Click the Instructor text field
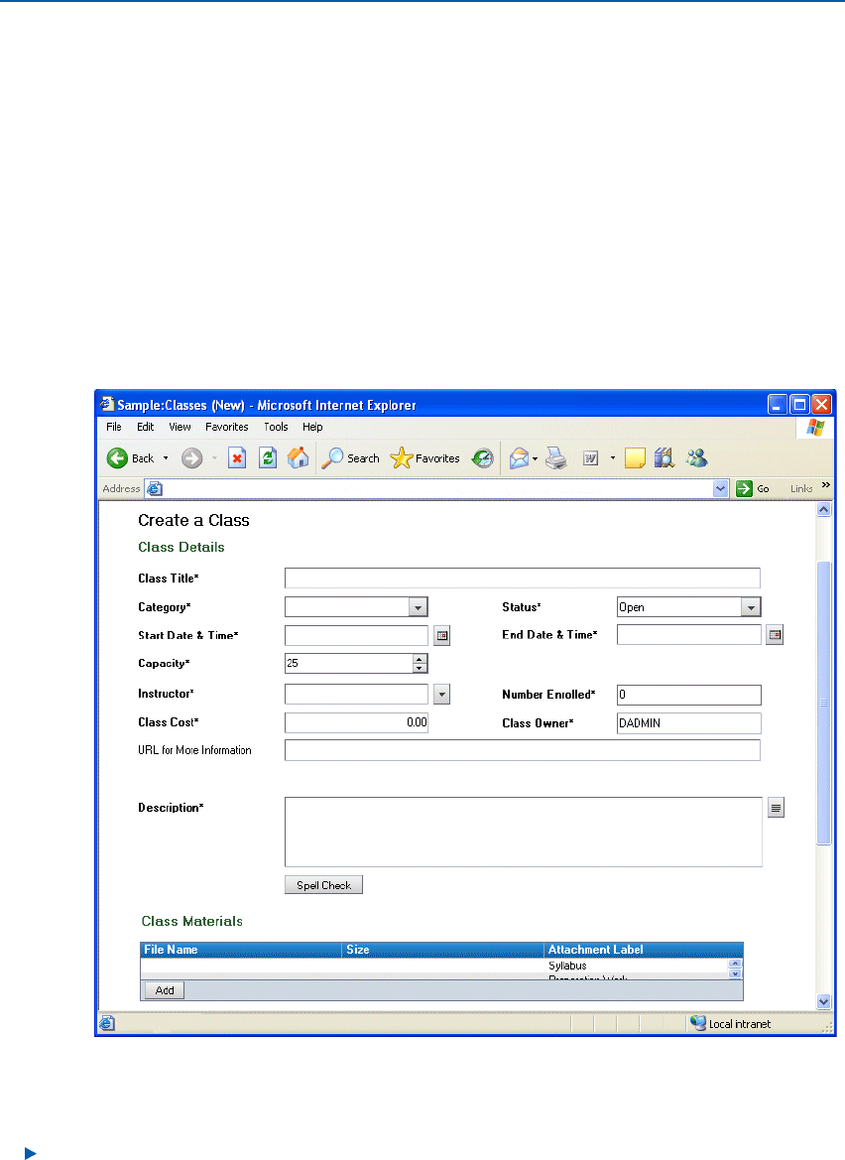845x1160 pixels. (x=356, y=694)
